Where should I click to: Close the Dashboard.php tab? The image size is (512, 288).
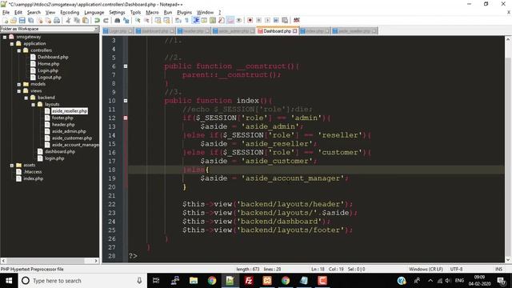[295, 31]
